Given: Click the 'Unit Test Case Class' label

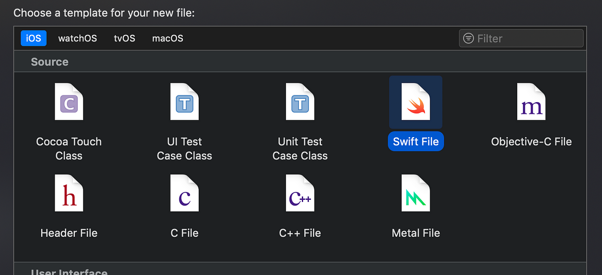Looking at the screenshot, I should [300, 149].
